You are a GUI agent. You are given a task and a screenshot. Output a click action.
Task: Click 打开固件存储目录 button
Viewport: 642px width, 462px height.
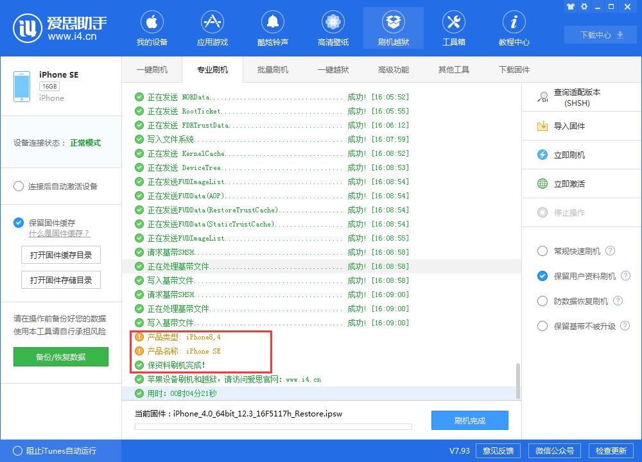tap(60, 280)
